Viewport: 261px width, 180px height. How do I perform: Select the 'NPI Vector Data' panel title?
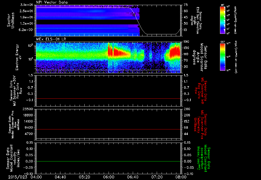pyautogui.click(x=52, y=2)
